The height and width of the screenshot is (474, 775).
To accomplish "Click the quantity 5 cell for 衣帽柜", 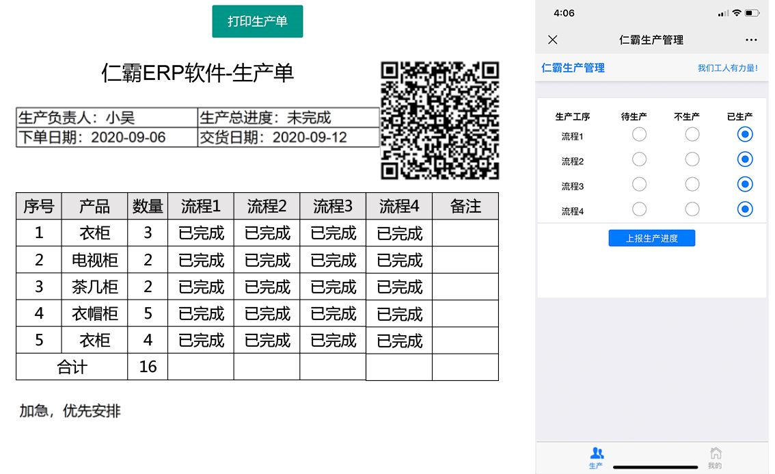I will click(148, 313).
